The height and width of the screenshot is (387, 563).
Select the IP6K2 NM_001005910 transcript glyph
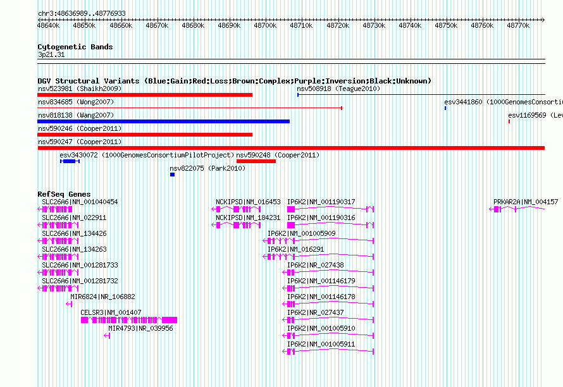click(x=328, y=336)
